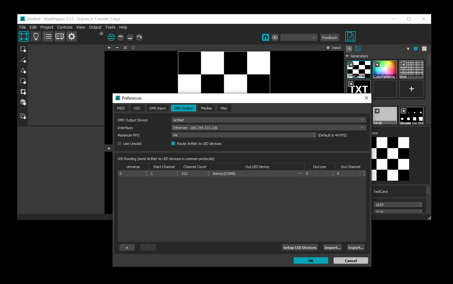Open the Interface Ethernet dropdown
The image size is (453, 284).
click(268, 128)
